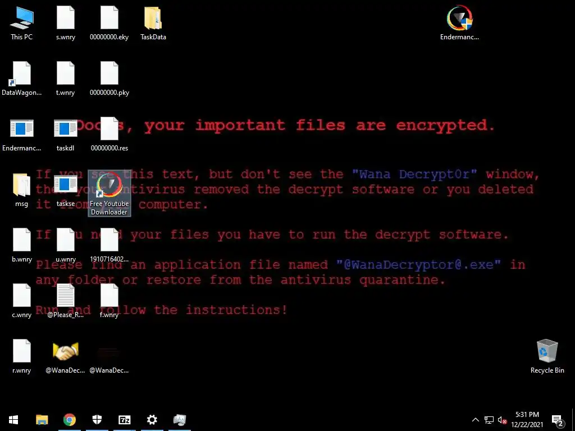The height and width of the screenshot is (431, 575).
Task: Select Endermanc... icon beside taskdl
Action: pos(22,135)
